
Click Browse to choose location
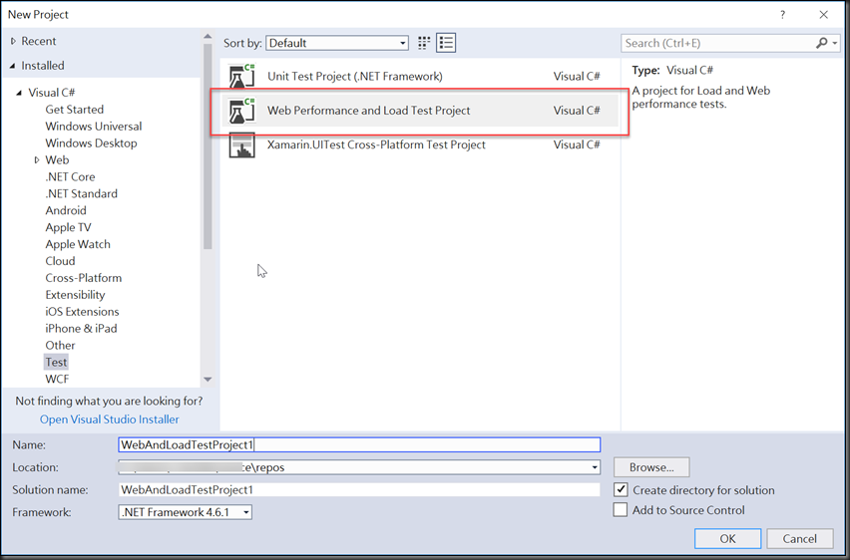[651, 467]
